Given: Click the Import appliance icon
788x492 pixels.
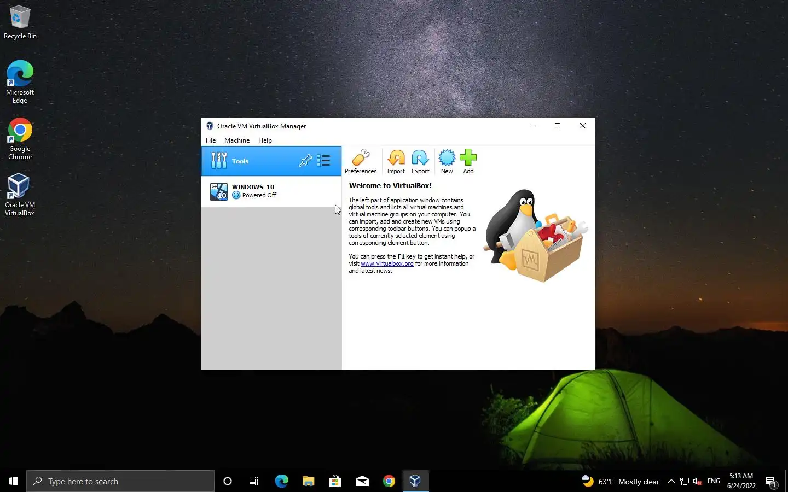Looking at the screenshot, I should 396,161.
